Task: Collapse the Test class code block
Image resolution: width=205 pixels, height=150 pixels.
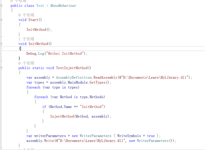Action: click(x=1, y=5)
